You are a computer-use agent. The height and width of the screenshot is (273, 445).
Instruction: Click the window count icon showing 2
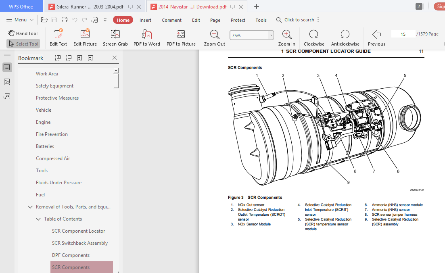420,6
